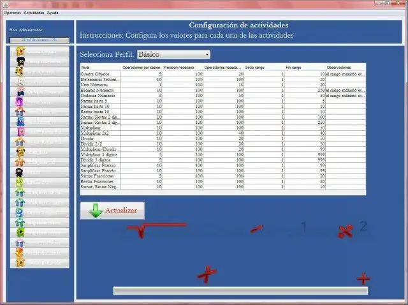The height and width of the screenshot is (305, 408).
Task: Open the Actividades menu
Action: (34, 13)
